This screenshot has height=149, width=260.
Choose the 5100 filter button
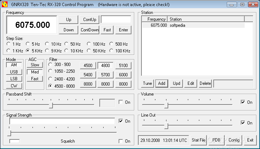coord(123,66)
